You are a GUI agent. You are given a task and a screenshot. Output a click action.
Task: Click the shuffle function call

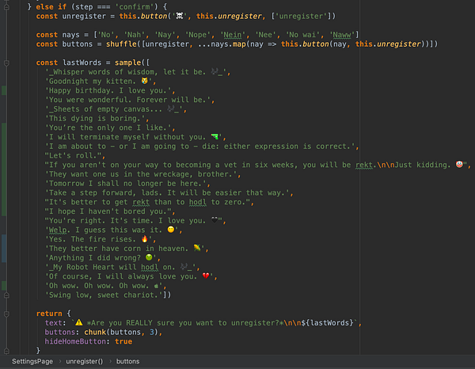tap(121, 44)
